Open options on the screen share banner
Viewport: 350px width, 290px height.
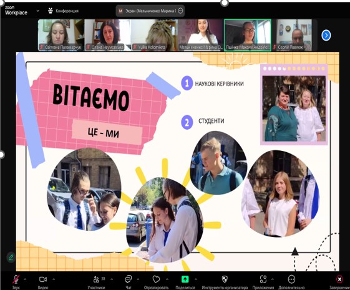(x=180, y=11)
